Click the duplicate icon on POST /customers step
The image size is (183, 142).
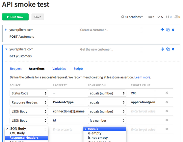coord(168,30)
